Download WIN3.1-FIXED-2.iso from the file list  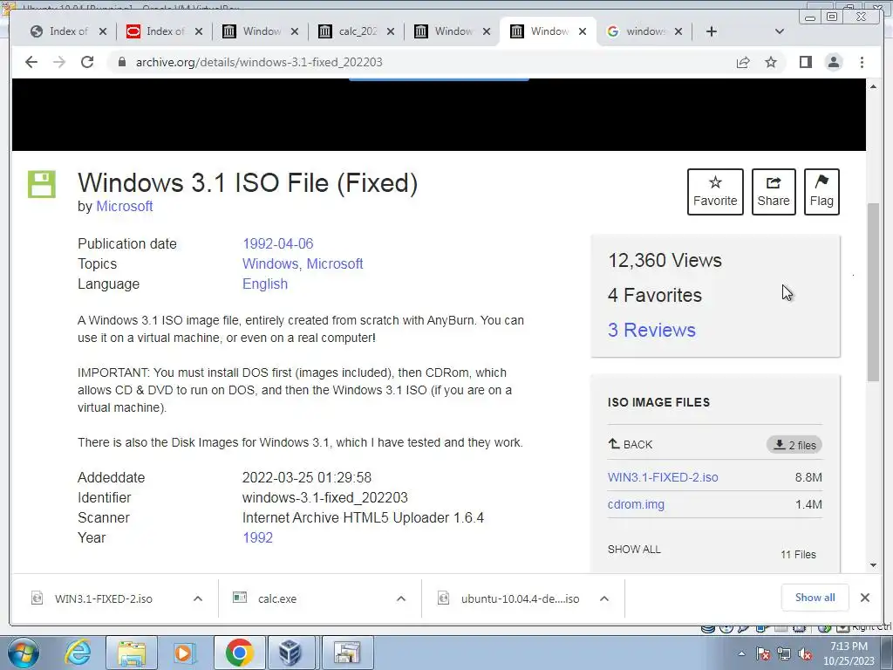click(663, 477)
